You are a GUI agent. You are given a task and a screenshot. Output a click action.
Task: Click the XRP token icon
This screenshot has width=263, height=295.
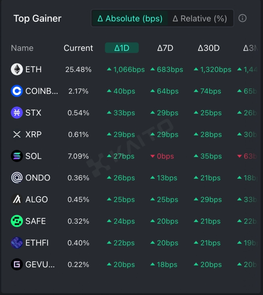point(17,134)
